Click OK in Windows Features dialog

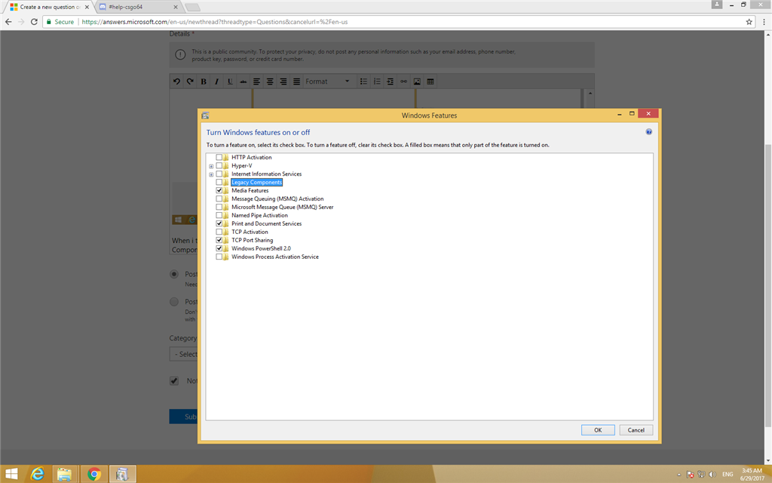point(598,429)
